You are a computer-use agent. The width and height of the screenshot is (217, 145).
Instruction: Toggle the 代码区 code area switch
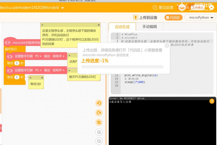(x=173, y=18)
